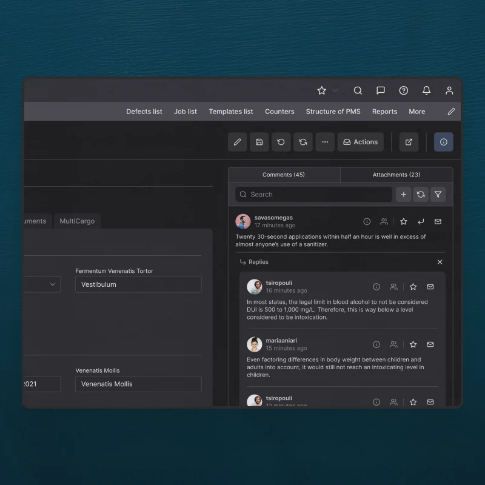Viewport: 485px width, 485px height.
Task: Open info on mariaaniari reply
Action: click(376, 344)
